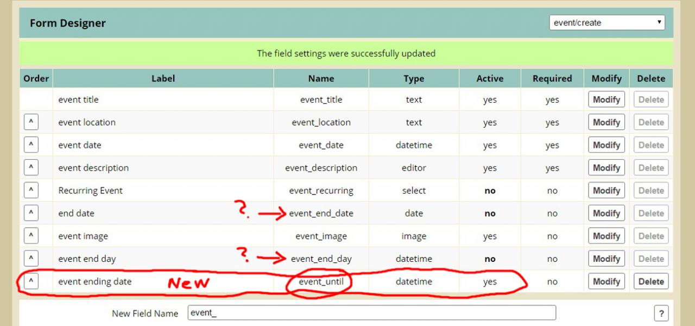Select the event_end_day name cell
Image resolution: width=695 pixels, height=326 pixels.
tap(321, 259)
